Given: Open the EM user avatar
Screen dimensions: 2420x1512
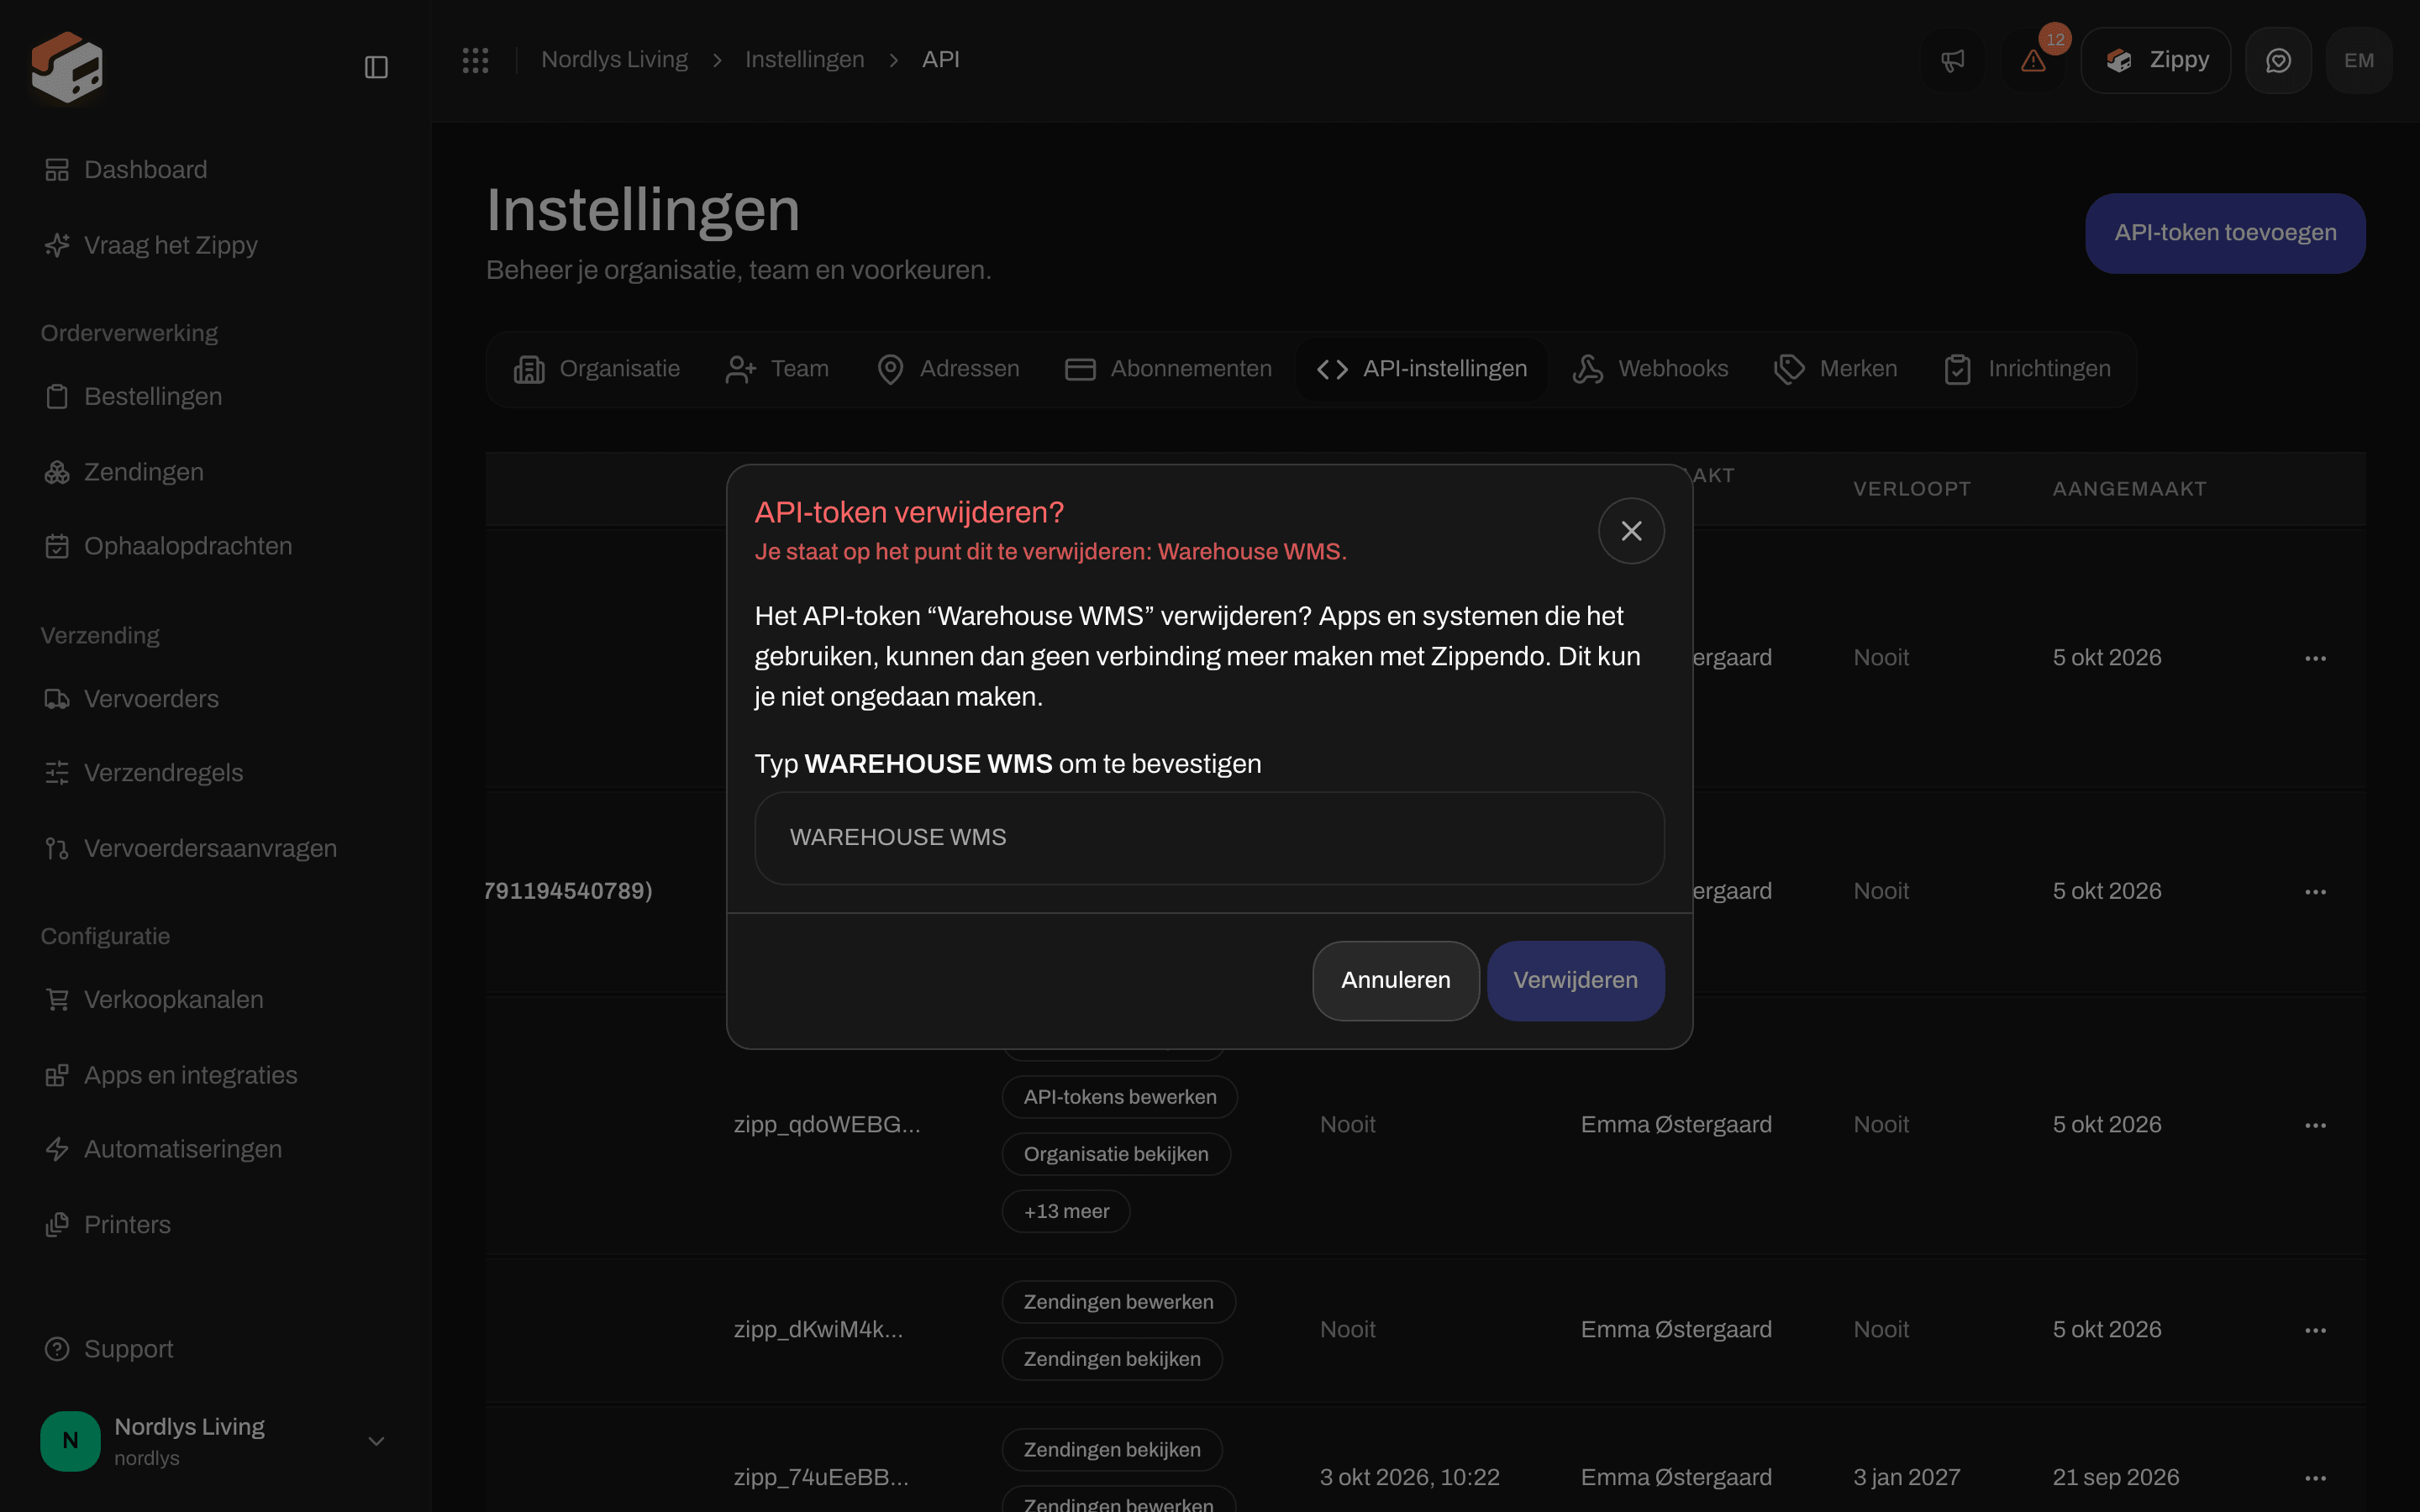Looking at the screenshot, I should tap(2359, 60).
